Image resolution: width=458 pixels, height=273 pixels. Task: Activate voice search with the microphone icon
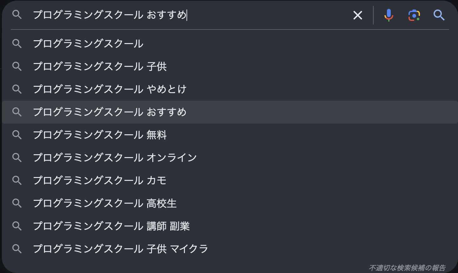click(x=388, y=15)
